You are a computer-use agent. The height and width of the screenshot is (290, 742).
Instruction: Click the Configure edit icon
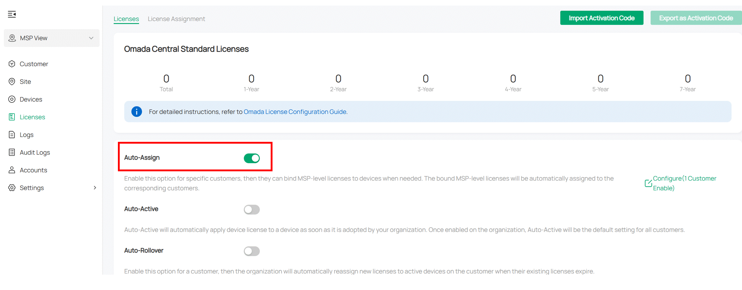tap(648, 183)
